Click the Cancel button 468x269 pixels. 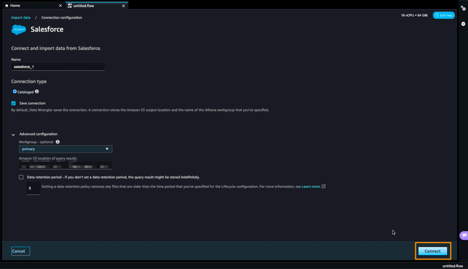click(21, 251)
